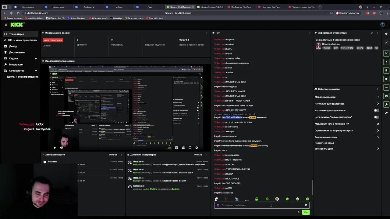Click the Спросить Алису AI browser button
Viewport: 390px width, 219px height.
coord(347,13)
